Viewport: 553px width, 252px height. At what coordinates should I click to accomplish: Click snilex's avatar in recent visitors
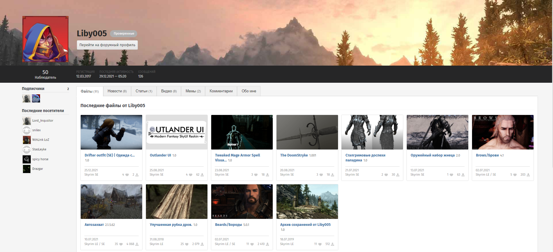pos(27,130)
